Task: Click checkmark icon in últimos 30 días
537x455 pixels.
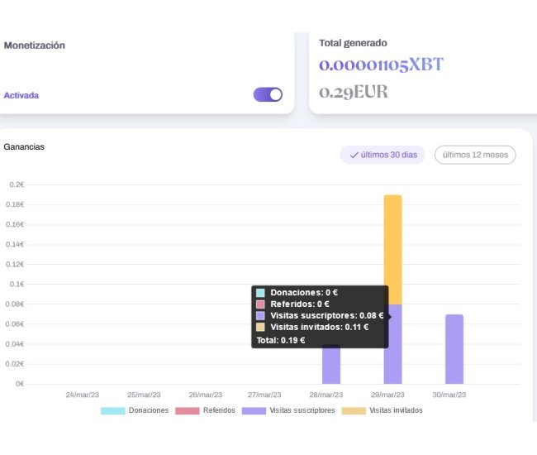Action: click(x=354, y=155)
